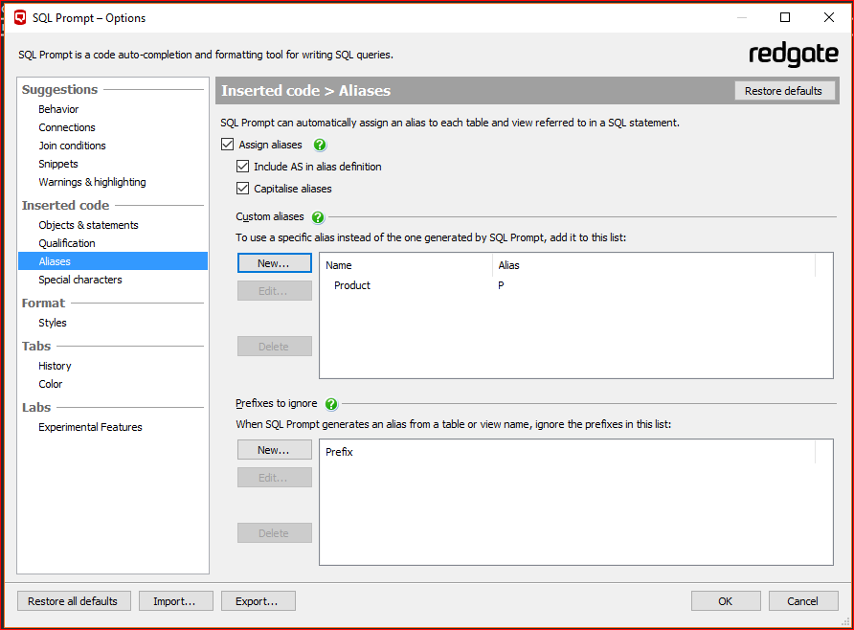
Task: Open the Styles page under Format
Action: coord(53,323)
